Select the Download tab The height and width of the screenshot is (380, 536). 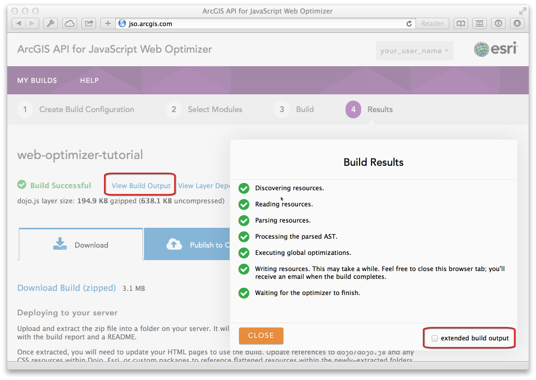(x=81, y=244)
